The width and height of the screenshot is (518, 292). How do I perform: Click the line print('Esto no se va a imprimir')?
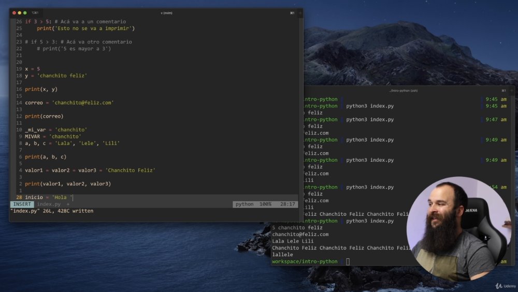tap(85, 29)
